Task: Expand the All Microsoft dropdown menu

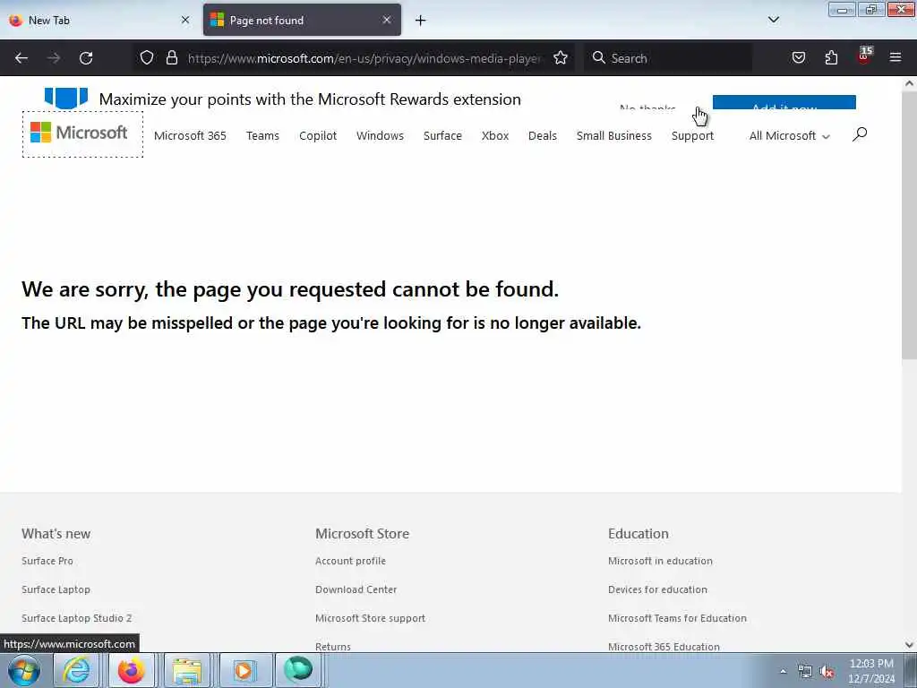Action: (x=789, y=136)
